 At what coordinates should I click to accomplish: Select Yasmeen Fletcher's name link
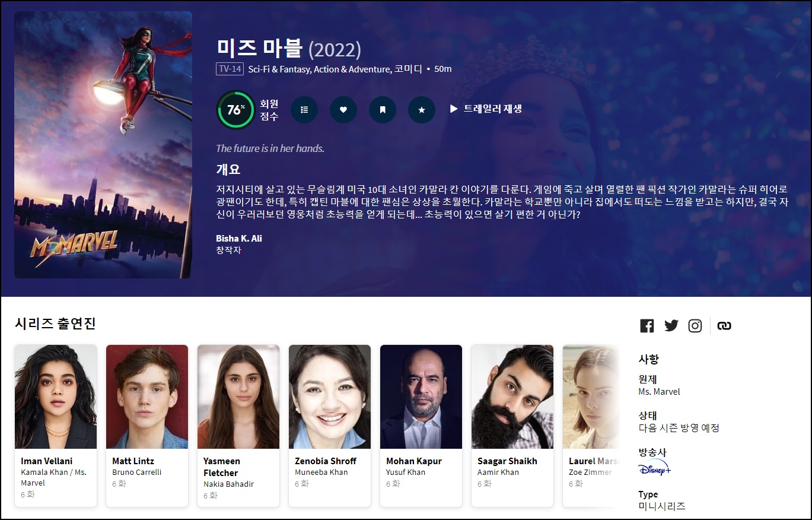[221, 467]
